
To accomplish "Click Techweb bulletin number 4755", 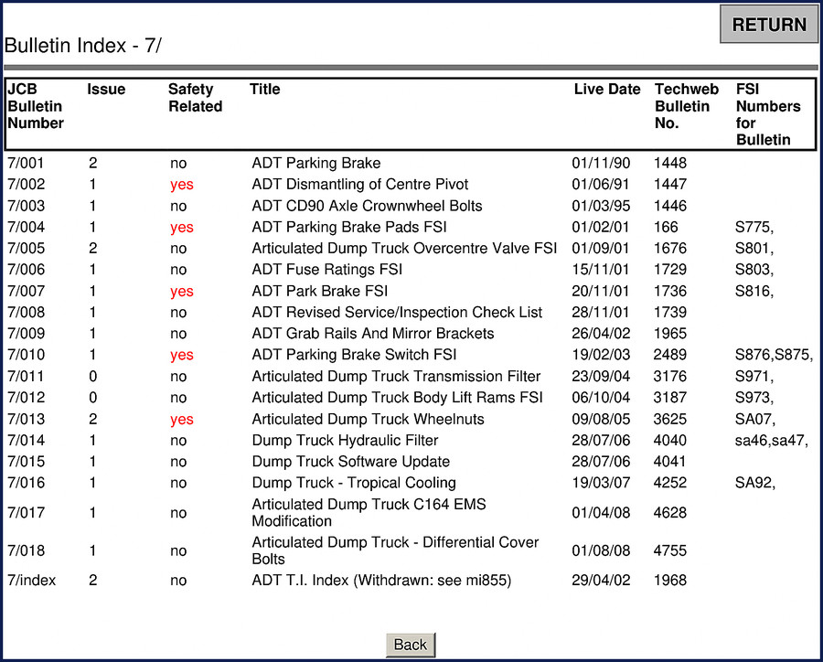I will (x=670, y=550).
